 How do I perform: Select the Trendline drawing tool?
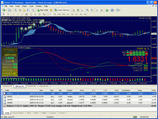(22, 14)
